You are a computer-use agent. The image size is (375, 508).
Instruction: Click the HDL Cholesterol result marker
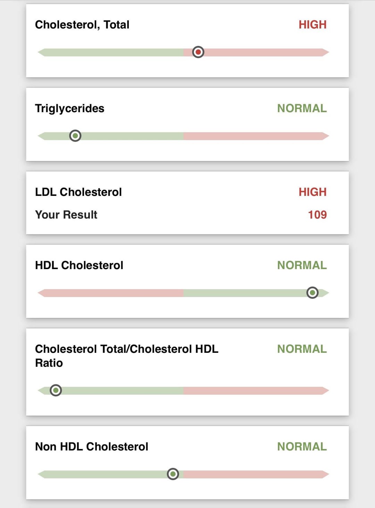click(x=312, y=293)
